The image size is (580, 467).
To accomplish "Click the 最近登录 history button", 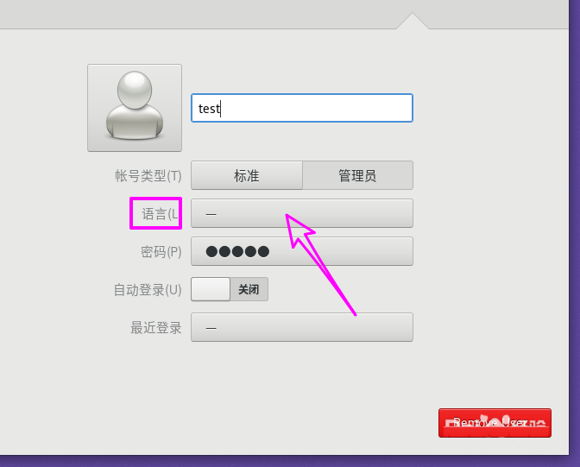I will pyautogui.click(x=302, y=327).
